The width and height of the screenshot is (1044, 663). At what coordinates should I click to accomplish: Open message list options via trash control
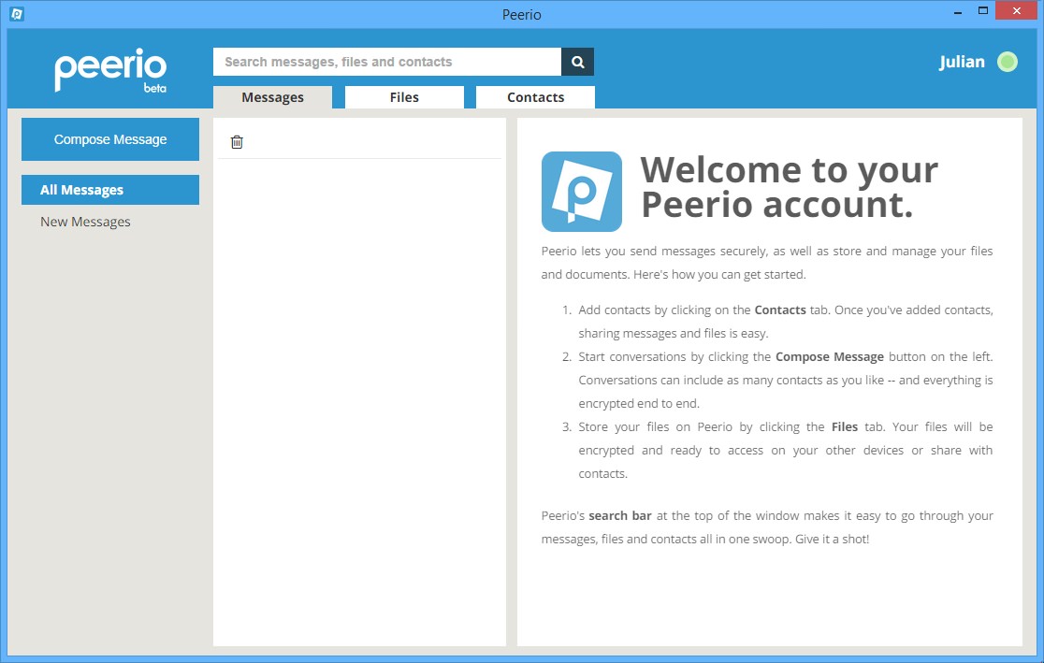point(237,140)
